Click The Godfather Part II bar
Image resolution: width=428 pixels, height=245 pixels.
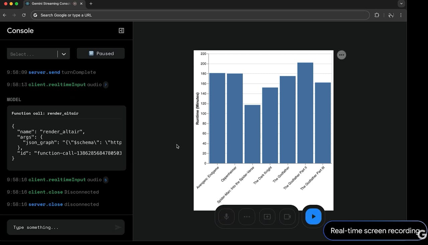point(305,113)
